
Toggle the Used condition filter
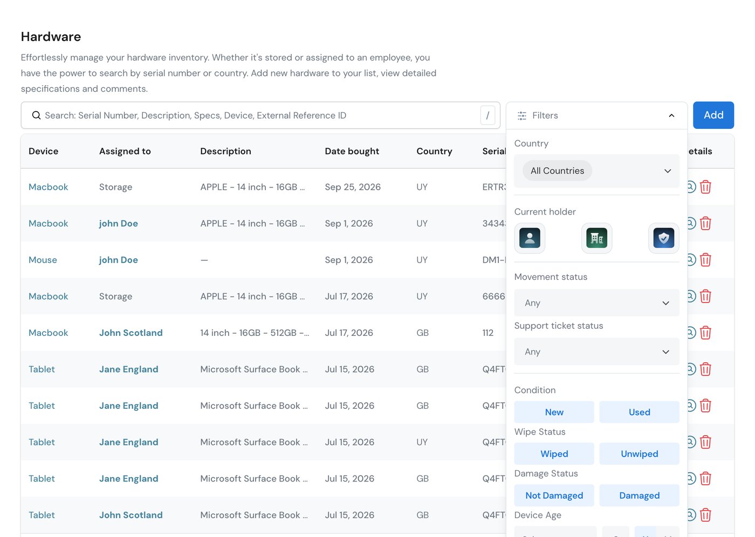coord(639,412)
